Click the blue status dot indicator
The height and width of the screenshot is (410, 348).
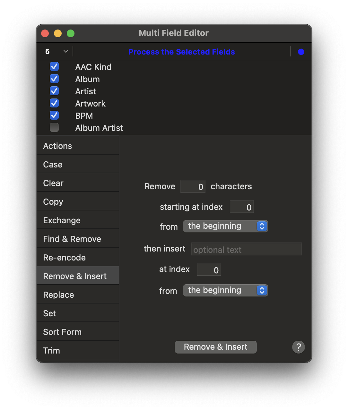pyautogui.click(x=301, y=52)
